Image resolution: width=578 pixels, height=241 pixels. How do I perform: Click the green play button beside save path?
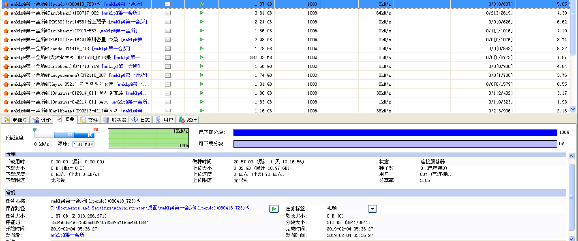pyautogui.click(x=274, y=209)
